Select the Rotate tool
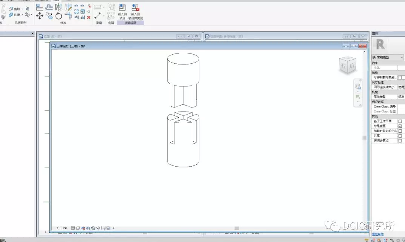The height and width of the screenshot is (242, 405). 59,16
